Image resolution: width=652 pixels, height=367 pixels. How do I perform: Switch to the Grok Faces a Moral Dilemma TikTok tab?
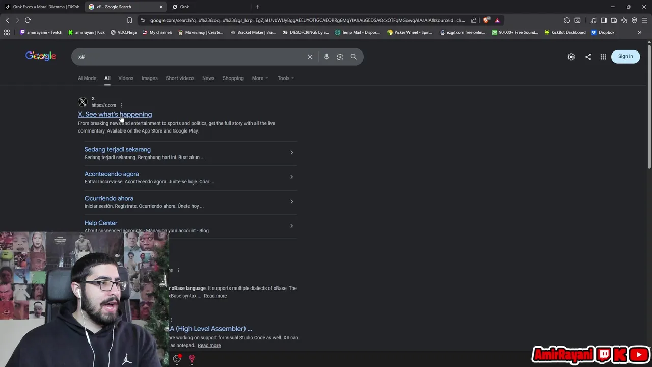[42, 7]
